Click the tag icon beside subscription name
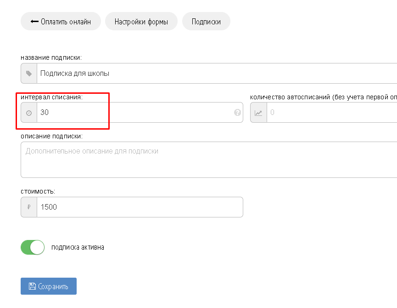 29,74
